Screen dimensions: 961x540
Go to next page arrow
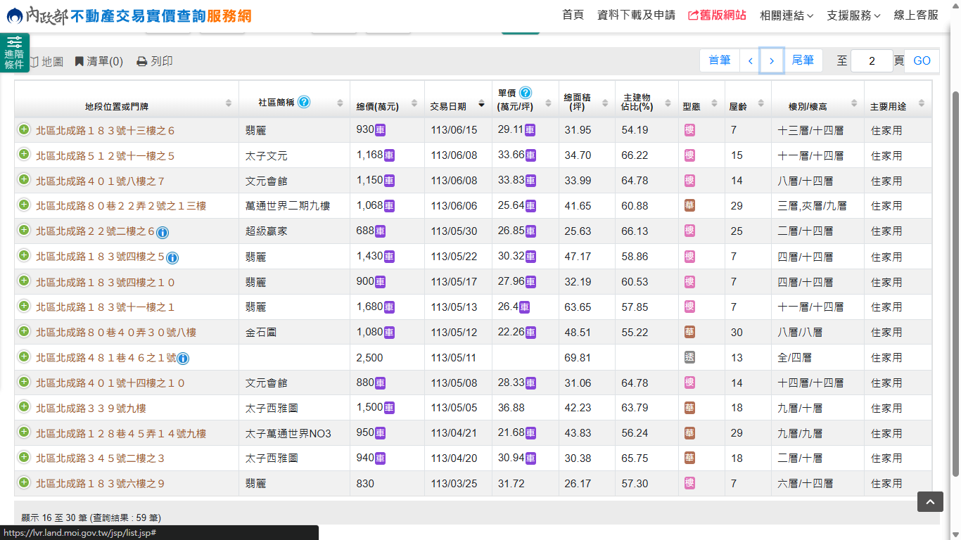point(772,60)
